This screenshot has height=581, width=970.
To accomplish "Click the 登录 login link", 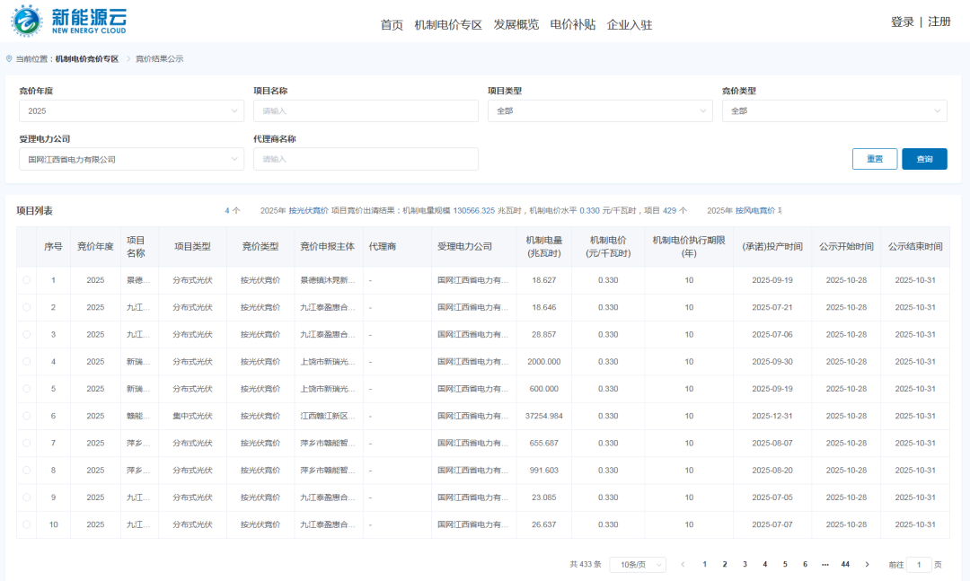I will pos(902,22).
